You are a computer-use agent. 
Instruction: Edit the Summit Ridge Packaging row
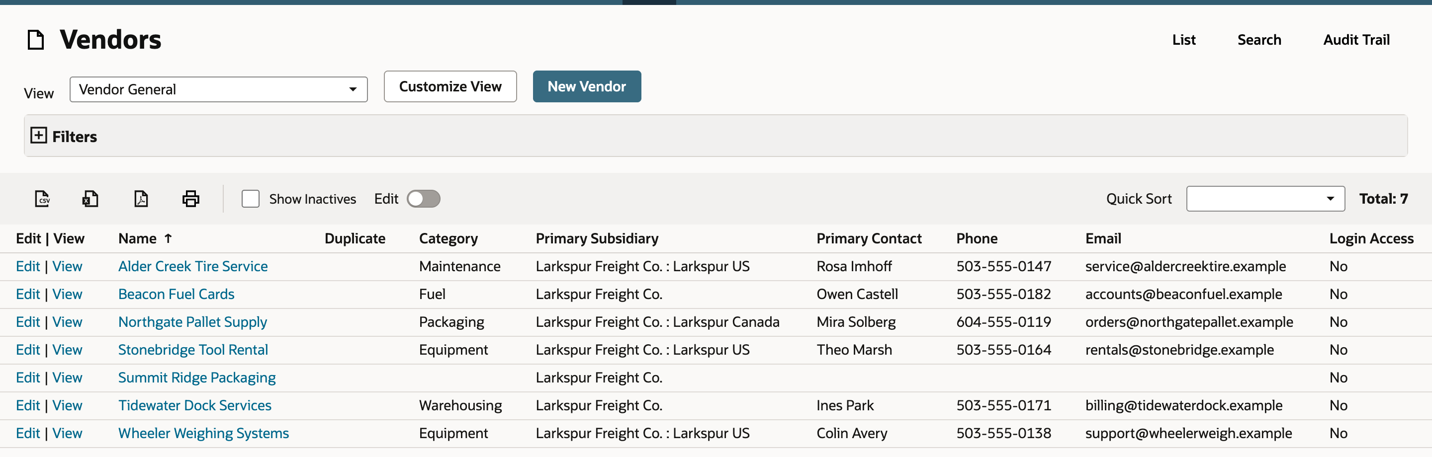click(28, 378)
